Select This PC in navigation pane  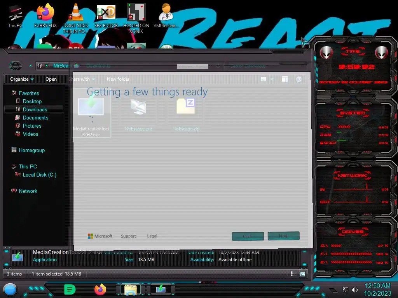tap(28, 166)
